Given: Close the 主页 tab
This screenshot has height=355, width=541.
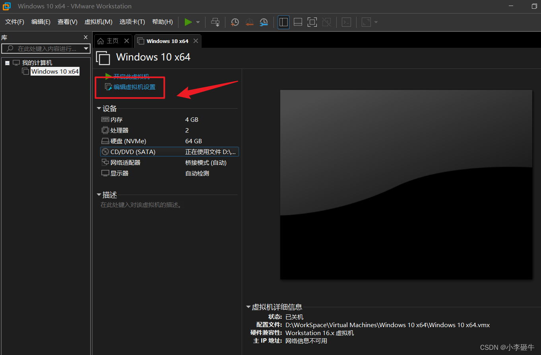Looking at the screenshot, I should 126,41.
